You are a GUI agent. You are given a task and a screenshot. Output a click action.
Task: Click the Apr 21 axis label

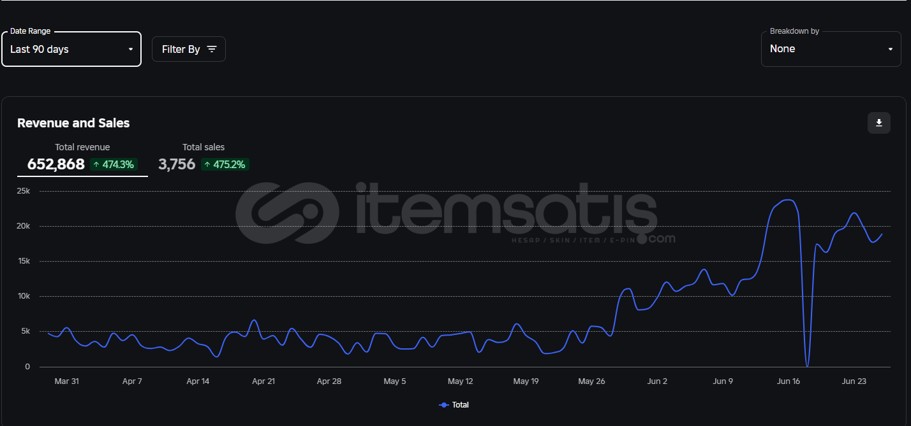pos(263,381)
